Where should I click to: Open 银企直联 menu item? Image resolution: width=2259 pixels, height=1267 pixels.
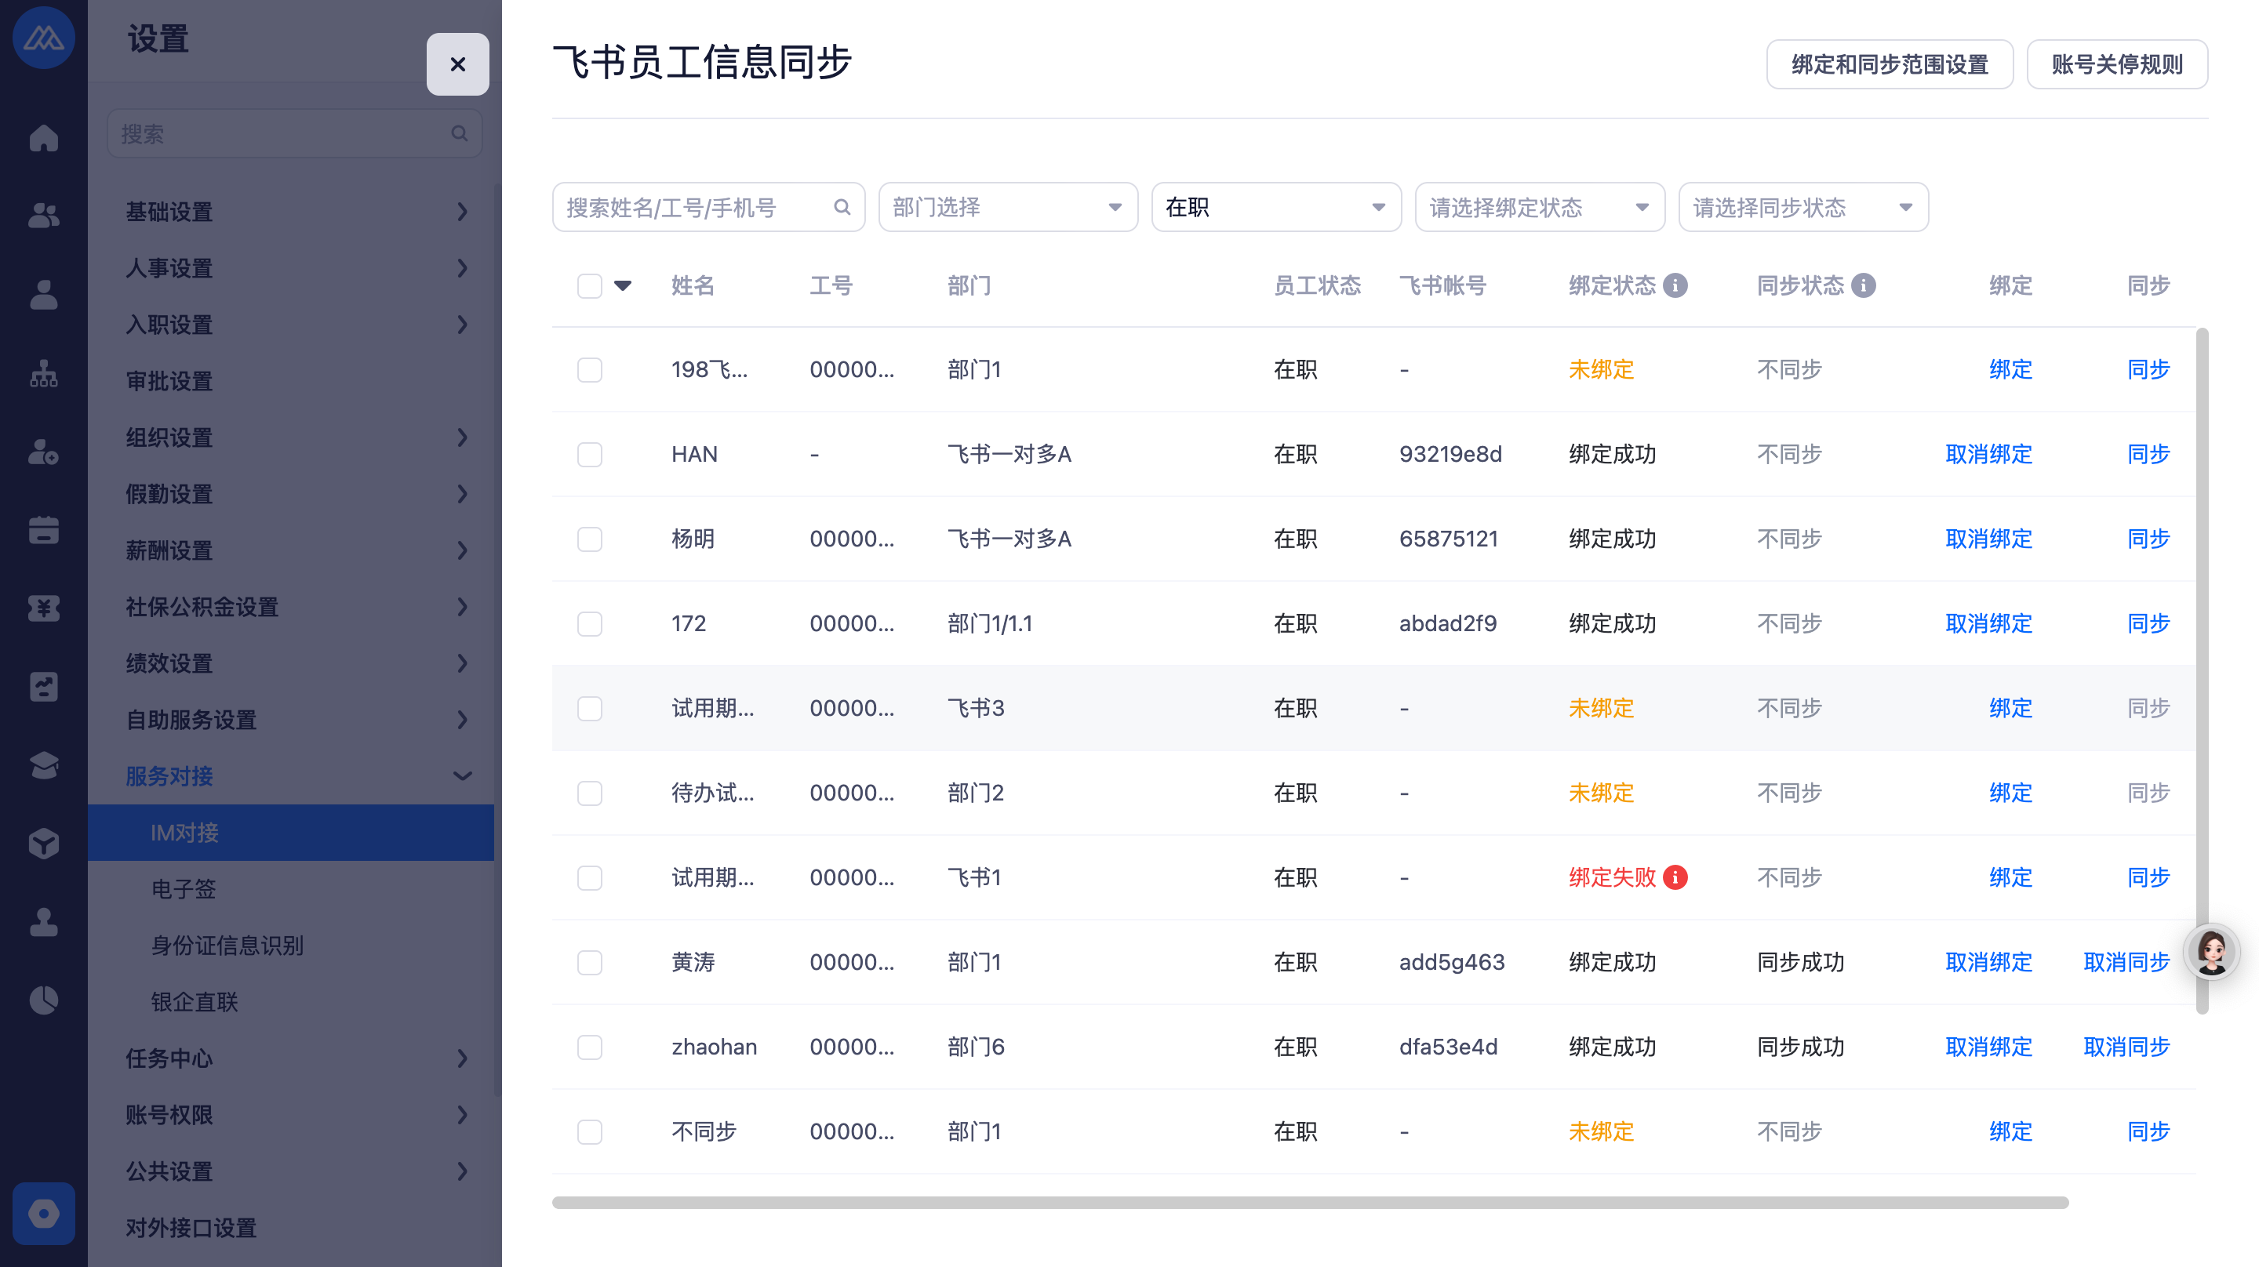[194, 1001]
